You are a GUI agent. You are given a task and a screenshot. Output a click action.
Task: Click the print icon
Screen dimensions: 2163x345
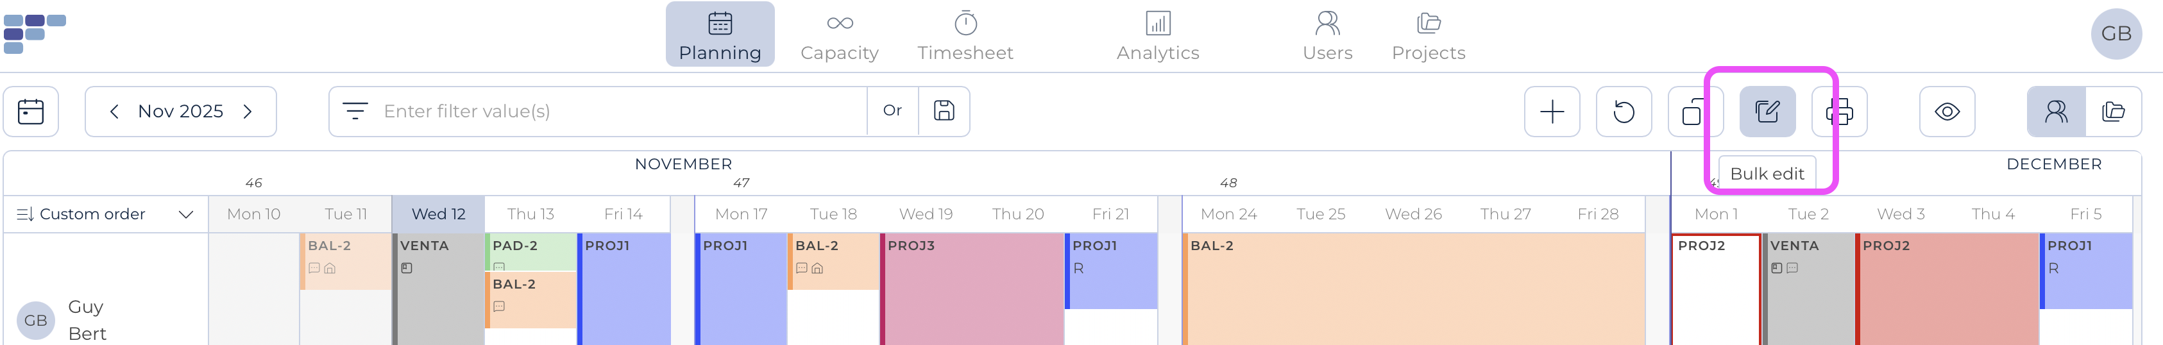[1840, 112]
